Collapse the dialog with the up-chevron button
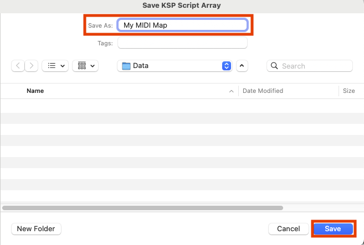The width and height of the screenshot is (364, 245). point(242,66)
